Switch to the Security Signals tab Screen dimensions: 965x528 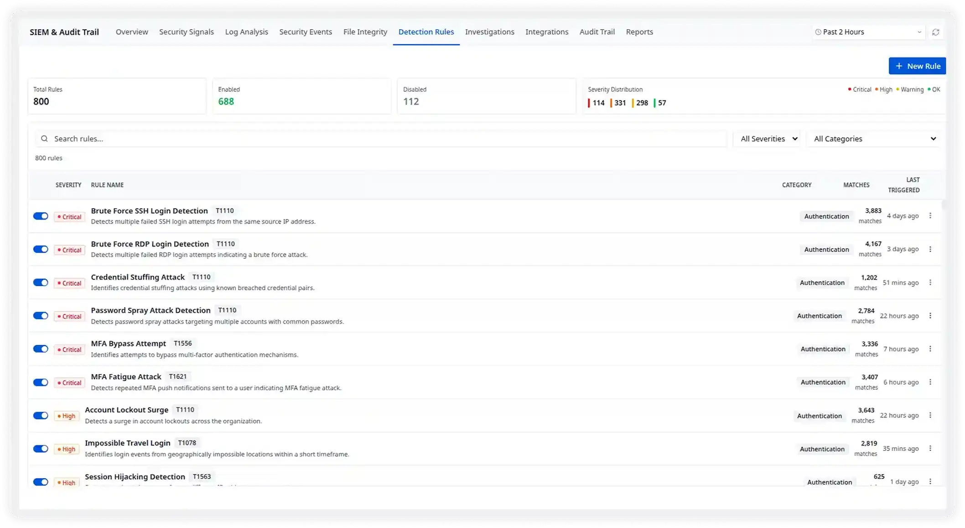pyautogui.click(x=186, y=31)
